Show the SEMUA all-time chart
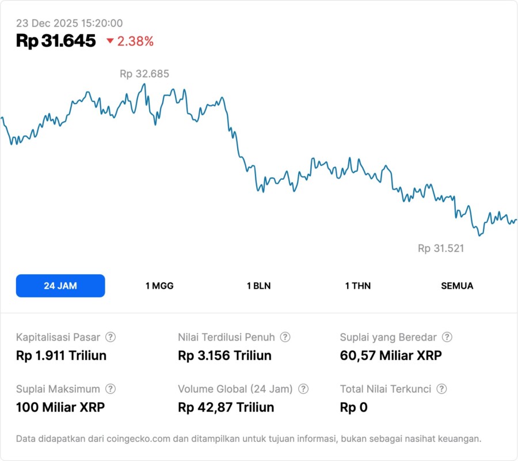The image size is (518, 461). pos(457,286)
